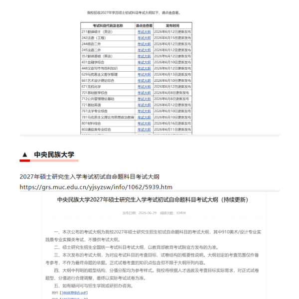Select the 629马克思主义哲学原理 subject cell
This screenshot has height=299, width=299.
(x=108, y=75)
